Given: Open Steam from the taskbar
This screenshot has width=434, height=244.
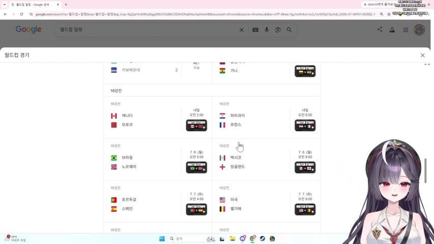Looking at the screenshot, I should [x=262, y=239].
